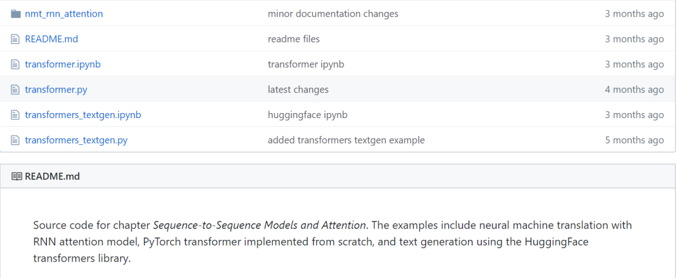The height and width of the screenshot is (278, 676).
Task: View the 'latest changes' commit
Action: tap(298, 89)
